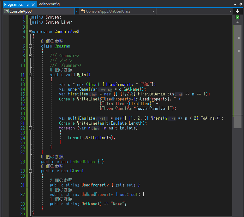Click the C# project icon beside ConsoleApp3
Image resolution: width=244 pixels, height=217 pixels.
(6, 11)
